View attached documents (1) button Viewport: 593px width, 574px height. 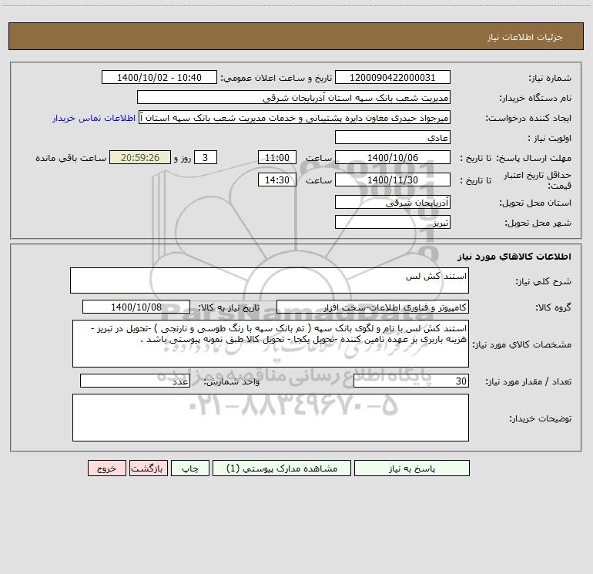pyautogui.click(x=282, y=468)
